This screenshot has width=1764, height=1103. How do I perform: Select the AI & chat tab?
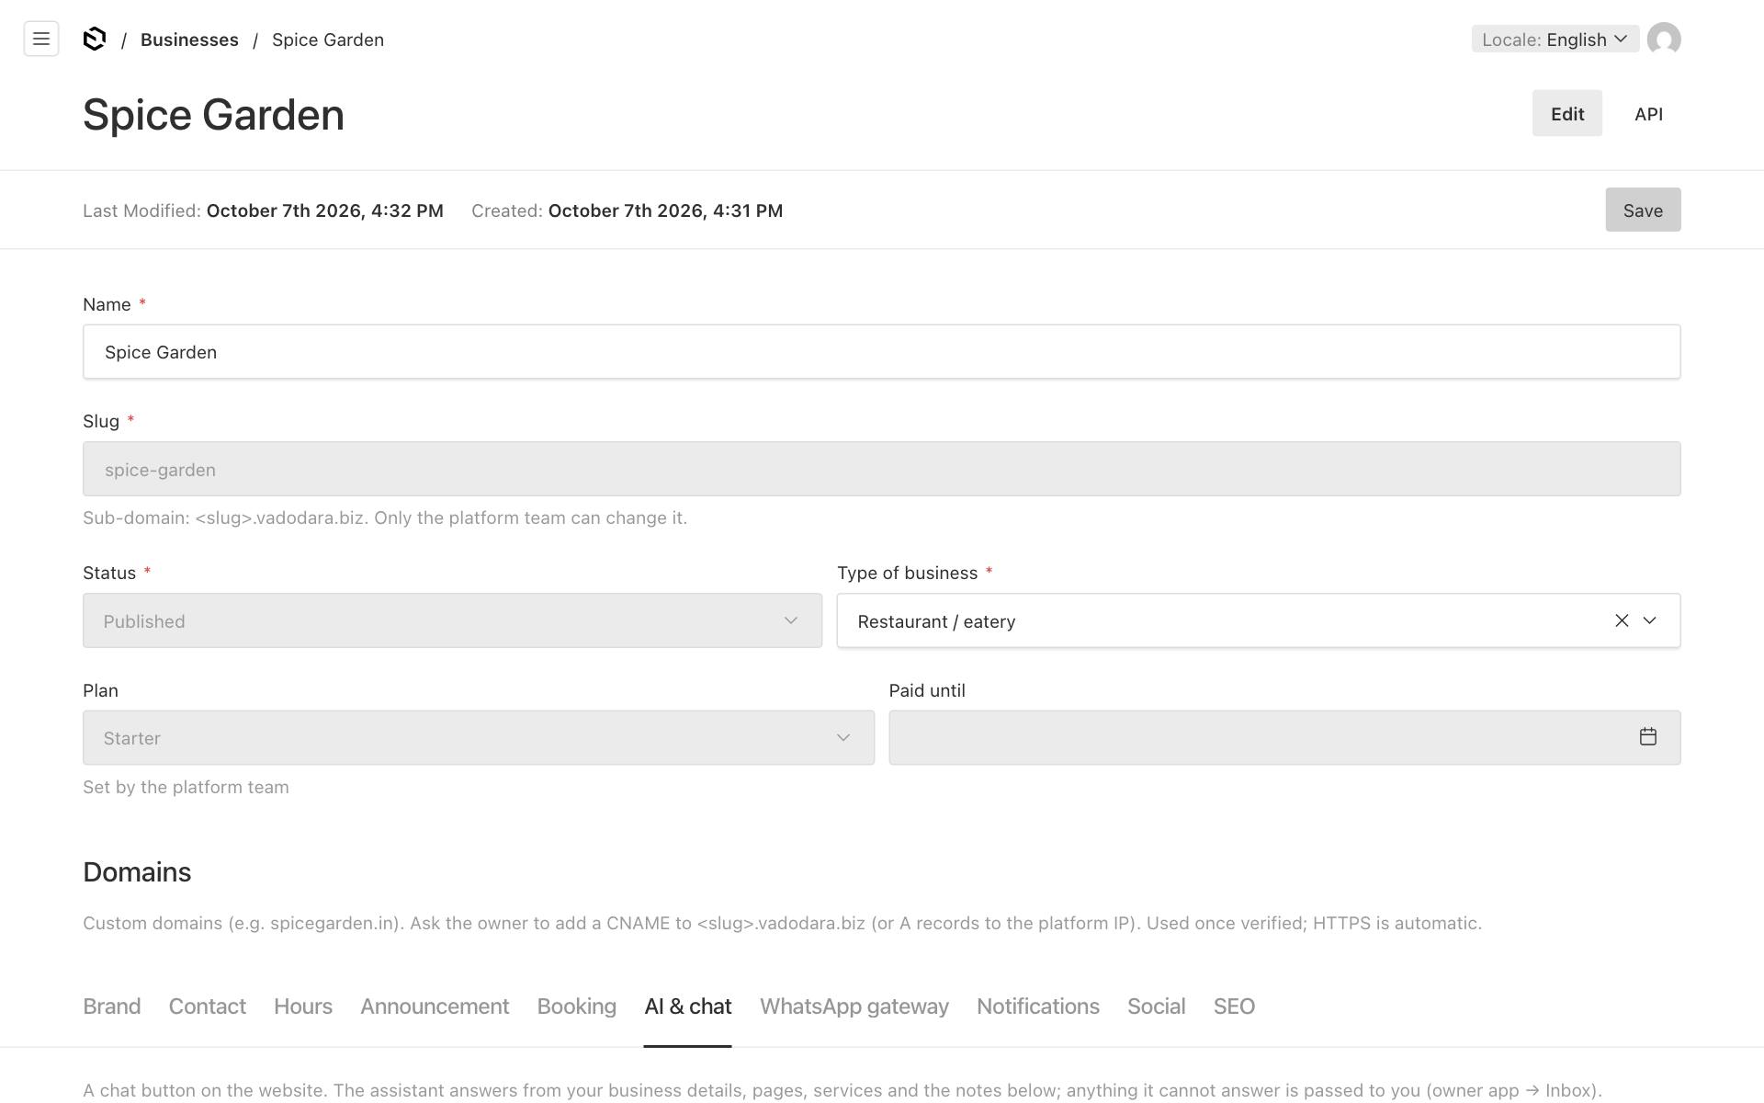pos(688,1006)
